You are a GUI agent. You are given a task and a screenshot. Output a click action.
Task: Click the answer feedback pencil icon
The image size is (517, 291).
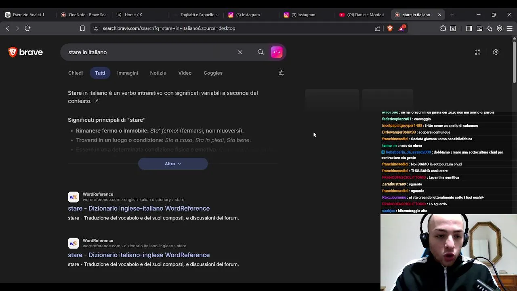point(96,101)
